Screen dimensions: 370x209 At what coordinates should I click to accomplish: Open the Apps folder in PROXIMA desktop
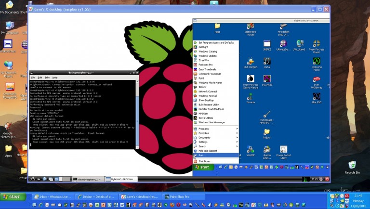217,28
